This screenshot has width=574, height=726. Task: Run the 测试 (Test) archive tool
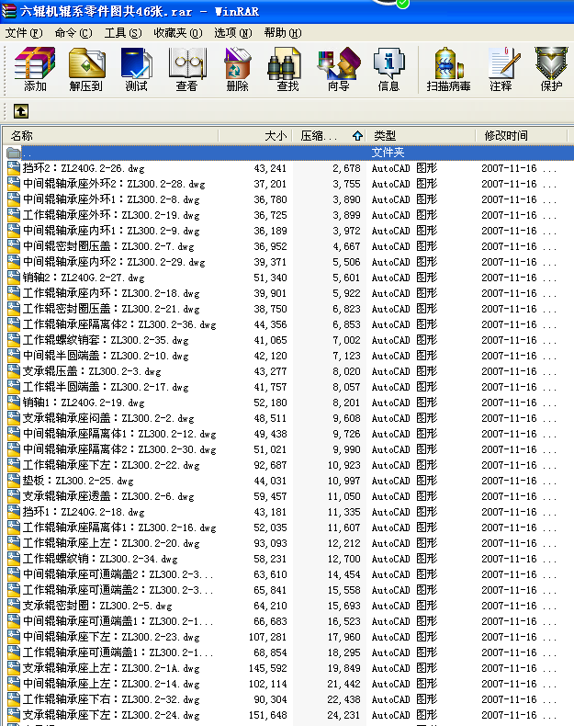[137, 69]
